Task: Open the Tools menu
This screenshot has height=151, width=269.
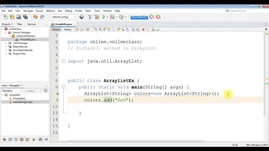Action: click(x=97, y=11)
